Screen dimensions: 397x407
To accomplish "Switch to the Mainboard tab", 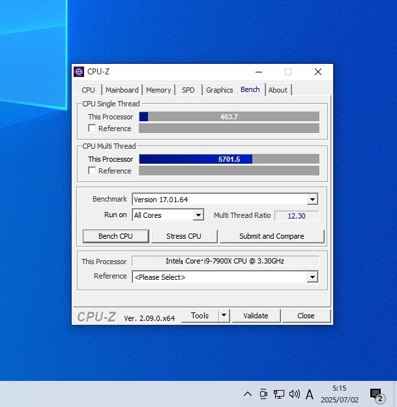I will [x=122, y=90].
